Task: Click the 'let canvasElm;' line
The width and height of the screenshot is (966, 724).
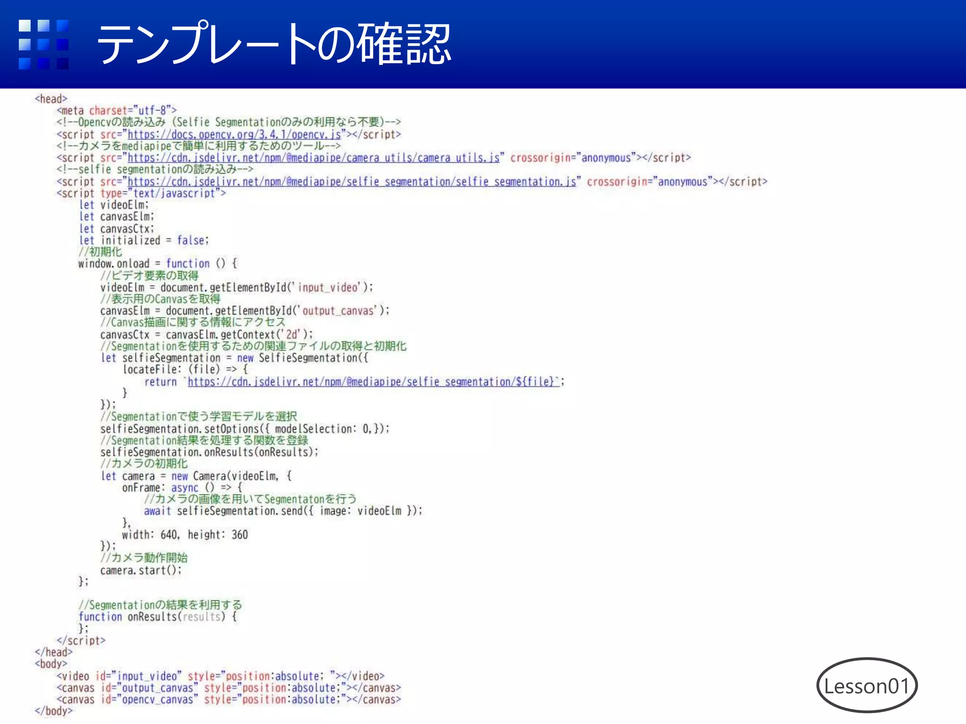Action: click(x=117, y=217)
